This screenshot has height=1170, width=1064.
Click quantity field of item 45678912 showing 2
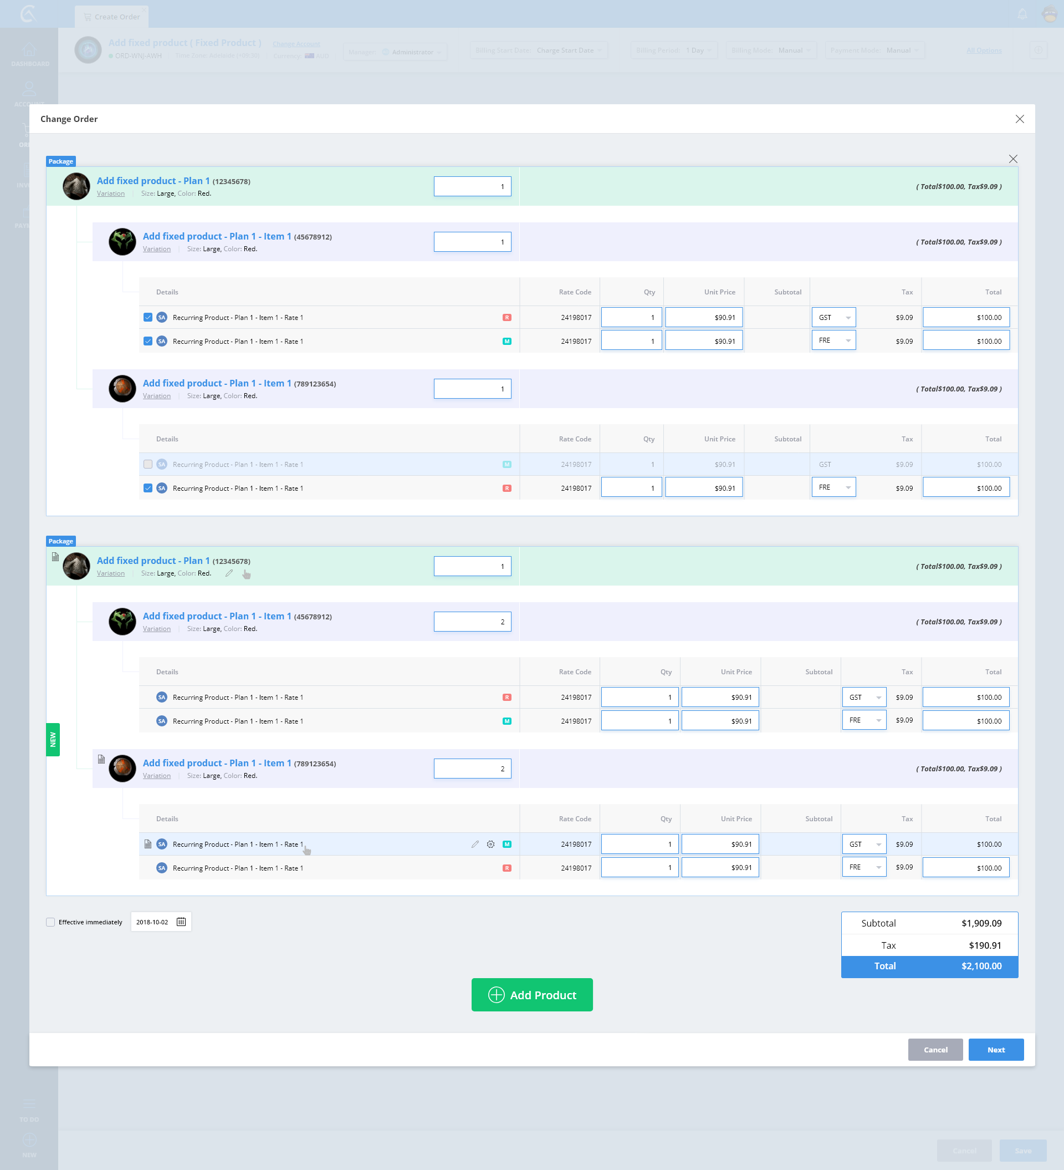(472, 622)
